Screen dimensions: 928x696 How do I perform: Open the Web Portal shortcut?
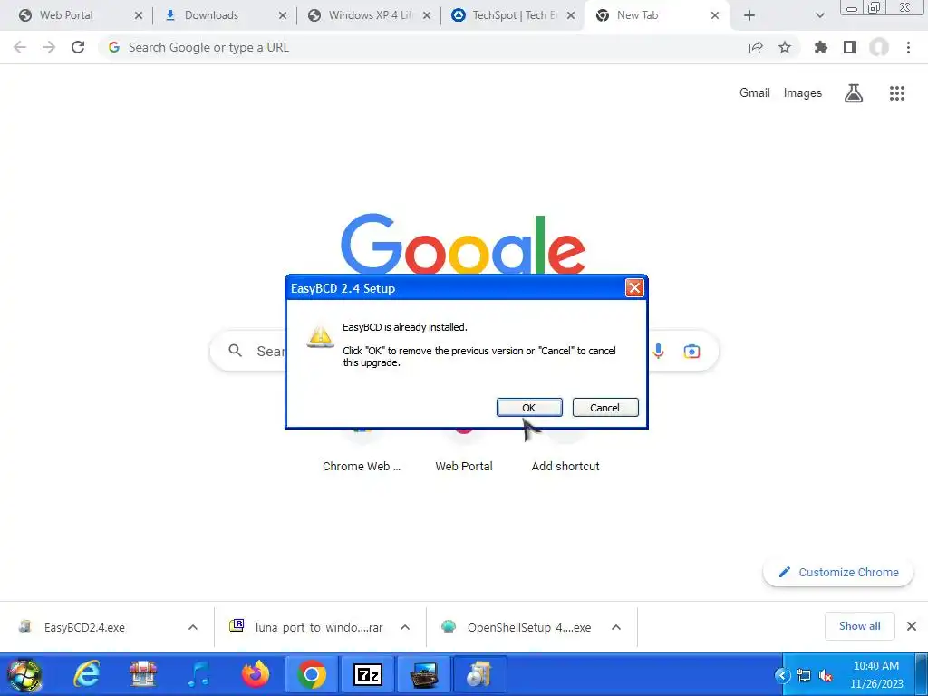tap(464, 466)
